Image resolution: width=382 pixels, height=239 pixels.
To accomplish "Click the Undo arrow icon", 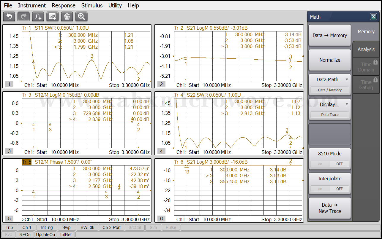I will [9, 17].
